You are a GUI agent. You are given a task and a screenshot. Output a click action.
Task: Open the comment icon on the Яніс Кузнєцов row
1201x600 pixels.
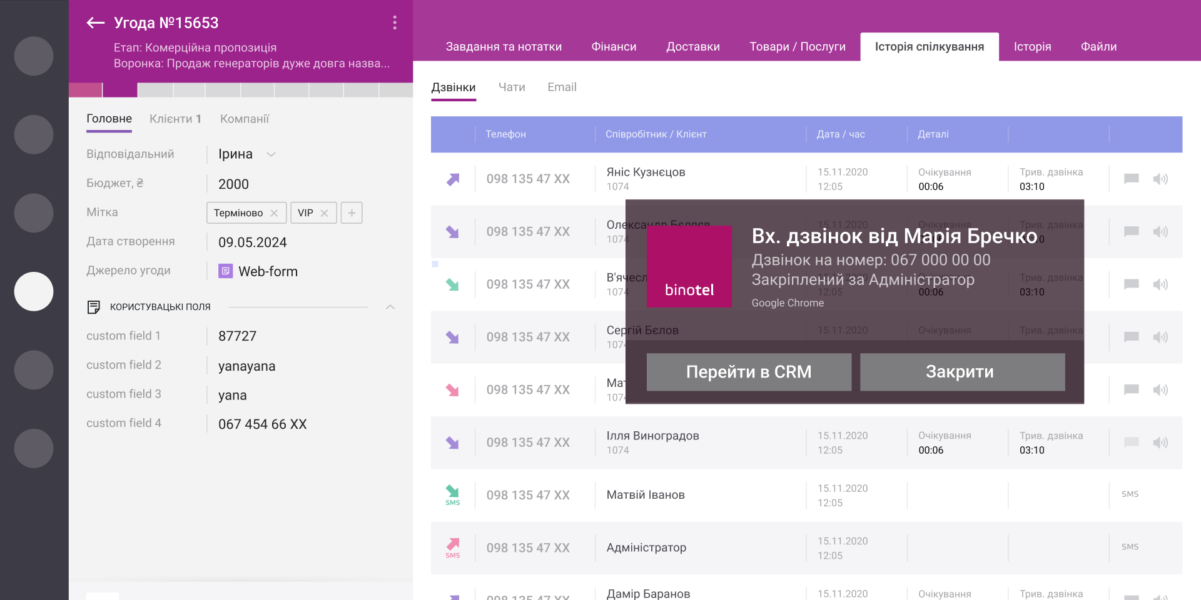(x=1130, y=179)
